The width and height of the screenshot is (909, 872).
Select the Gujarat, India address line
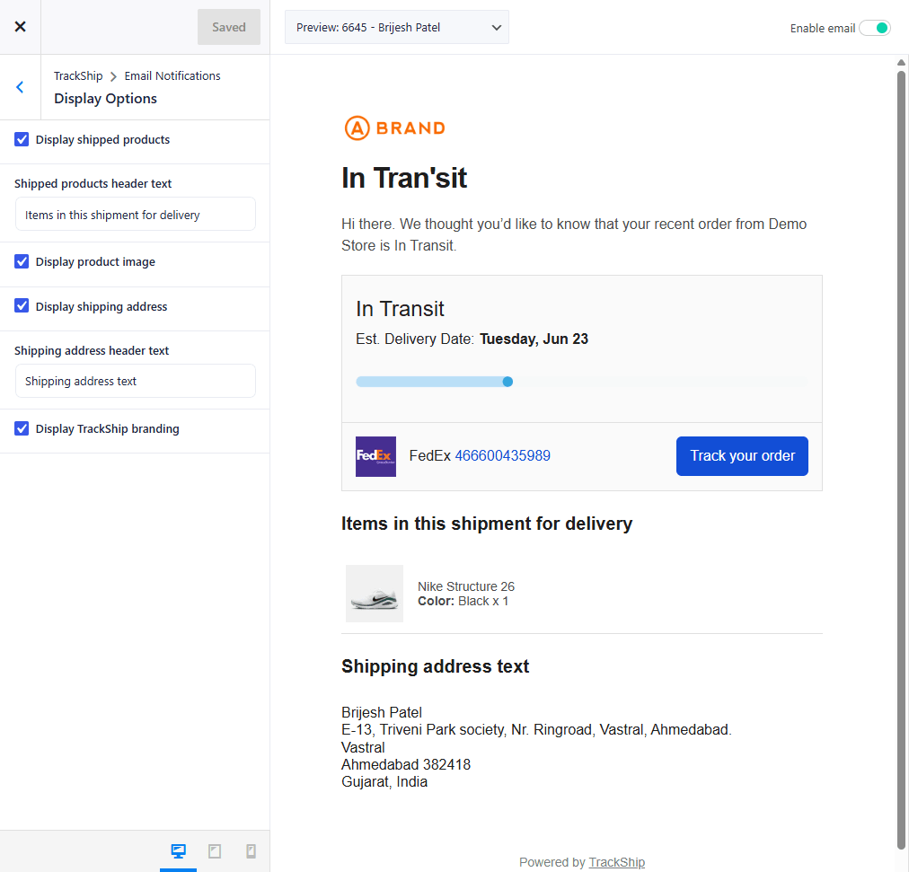[x=384, y=782]
